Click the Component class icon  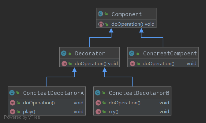pos(100,14)
